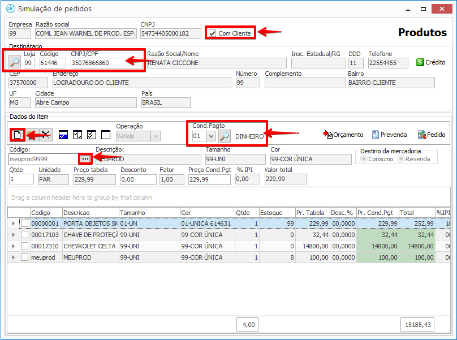Tick the checkbox for row 00000001
Viewport: 457px width, 340px height.
pyautogui.click(x=24, y=223)
